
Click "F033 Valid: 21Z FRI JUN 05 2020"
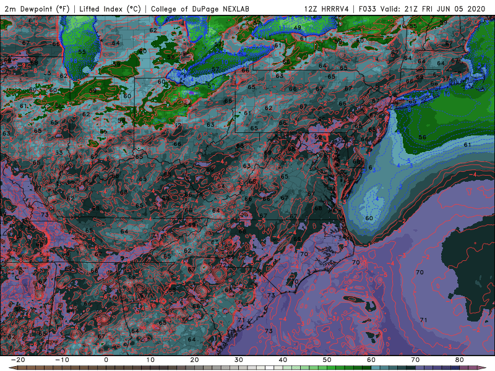pyautogui.click(x=422, y=9)
